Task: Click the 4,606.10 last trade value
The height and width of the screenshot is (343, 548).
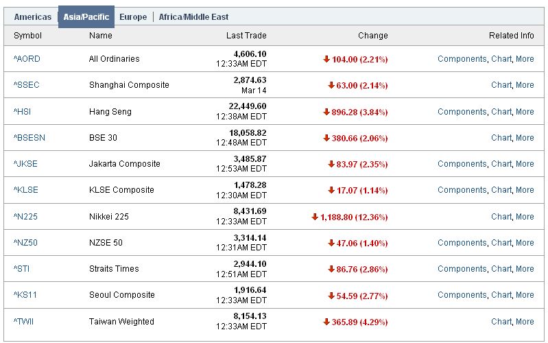Action: point(250,54)
